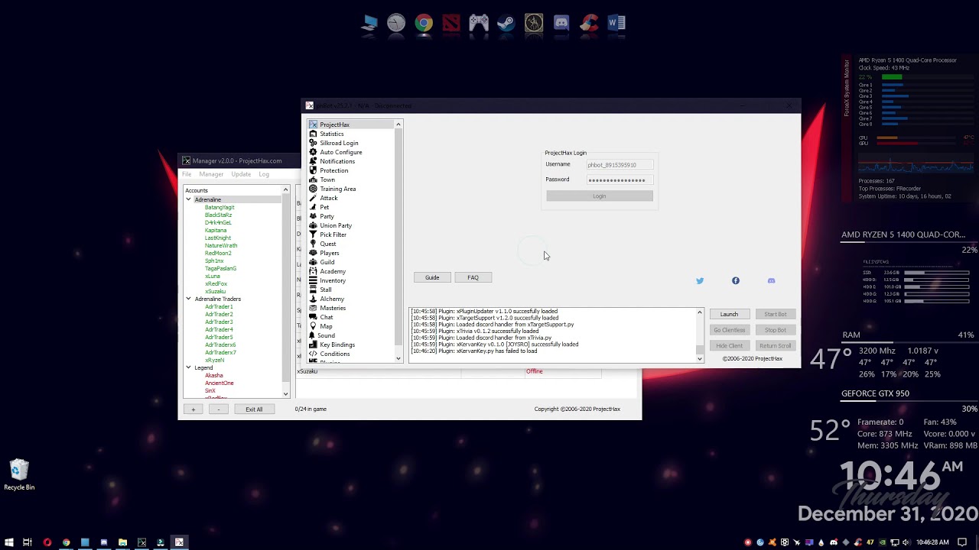The height and width of the screenshot is (550, 979).
Task: Select Quest entry in sidebar
Action: 327,244
